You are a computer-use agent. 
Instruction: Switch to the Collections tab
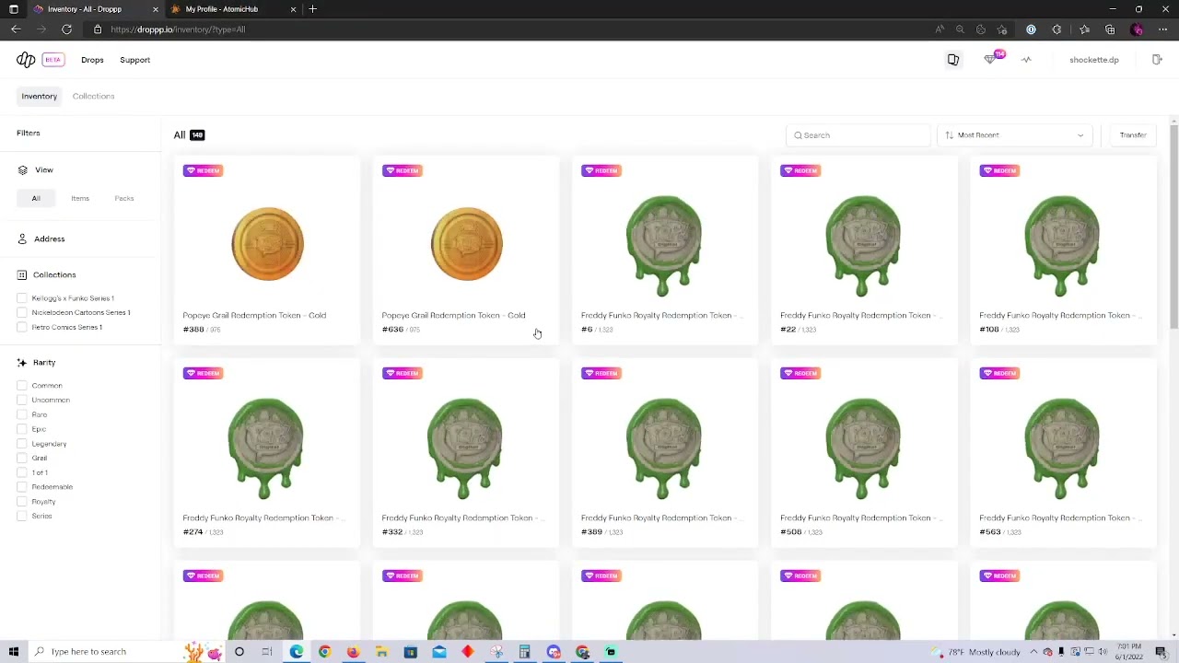[x=93, y=96]
